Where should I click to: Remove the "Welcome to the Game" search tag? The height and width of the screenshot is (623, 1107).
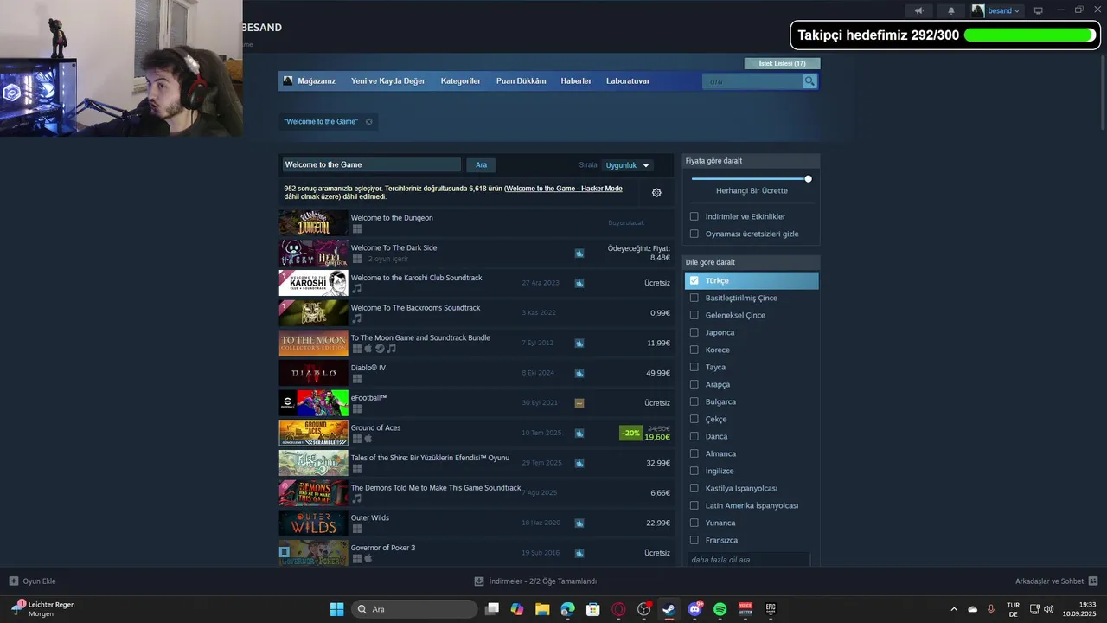[x=369, y=122]
